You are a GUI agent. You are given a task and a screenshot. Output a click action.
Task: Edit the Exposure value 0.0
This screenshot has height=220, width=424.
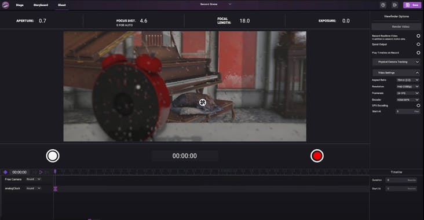pyautogui.click(x=346, y=21)
